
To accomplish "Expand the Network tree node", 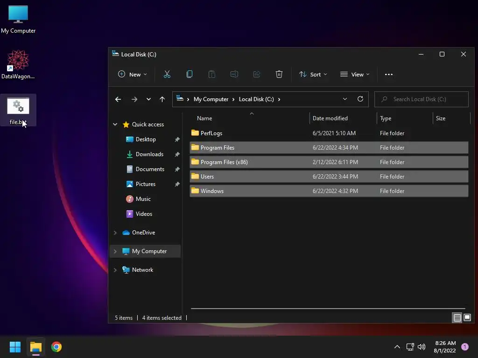I will click(x=115, y=270).
